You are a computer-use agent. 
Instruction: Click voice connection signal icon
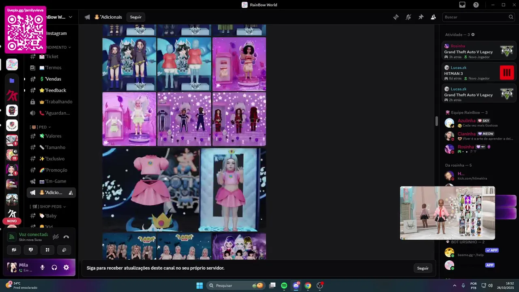tap(12, 237)
